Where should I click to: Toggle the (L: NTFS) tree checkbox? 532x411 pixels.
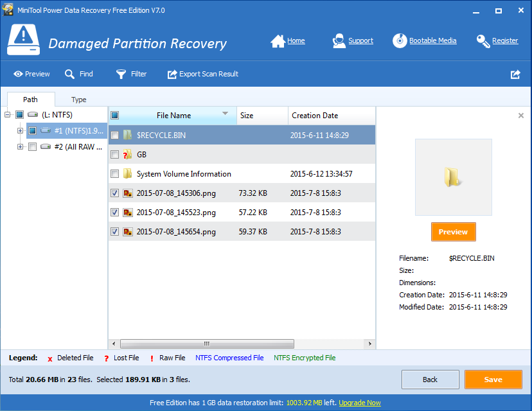pyautogui.click(x=20, y=114)
